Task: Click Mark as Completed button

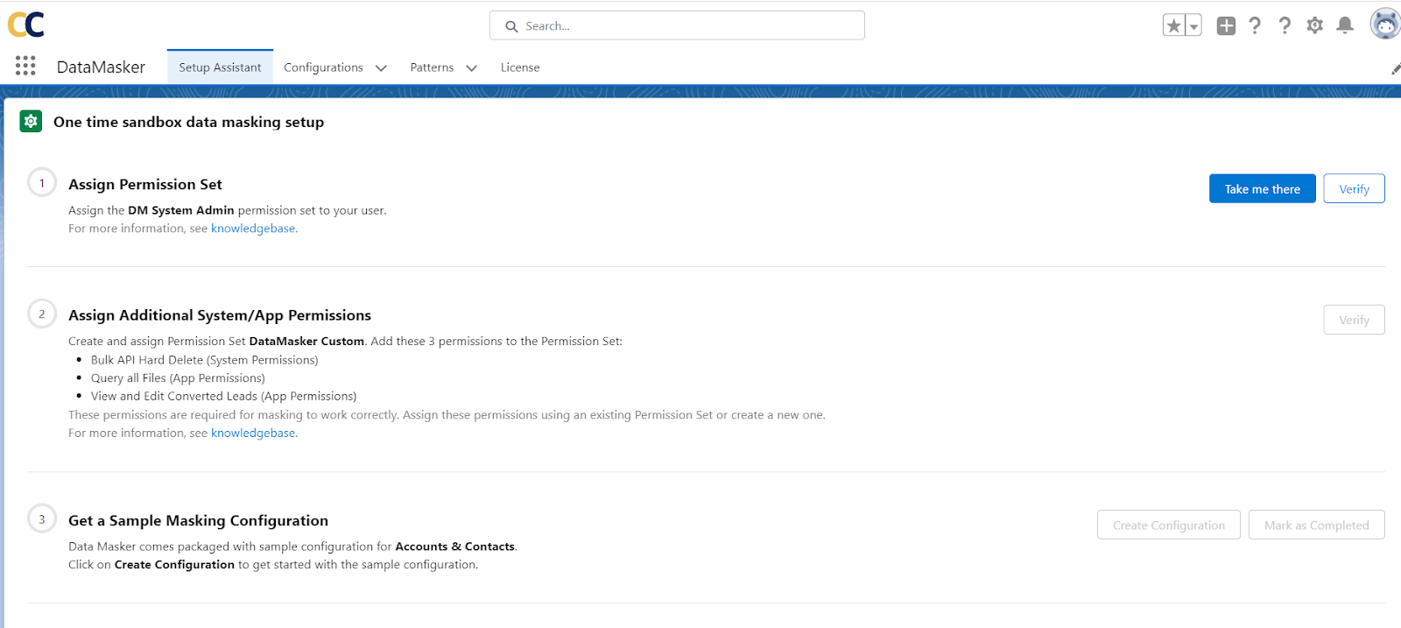Action: [x=1316, y=526]
